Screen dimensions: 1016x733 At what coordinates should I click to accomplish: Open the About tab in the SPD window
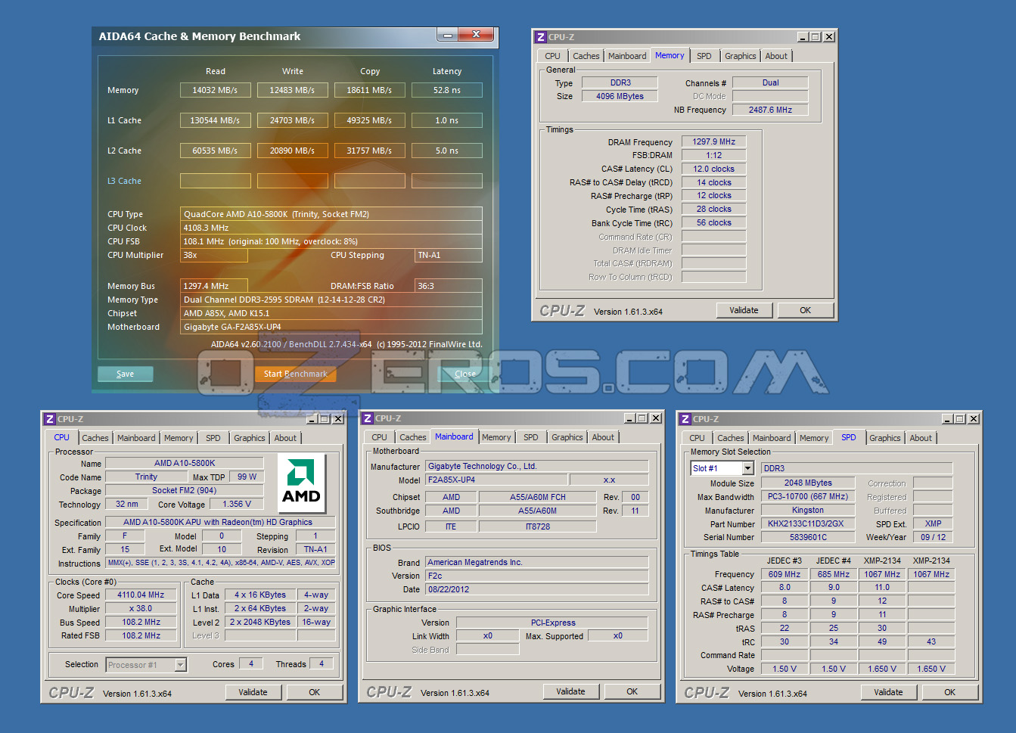click(921, 438)
